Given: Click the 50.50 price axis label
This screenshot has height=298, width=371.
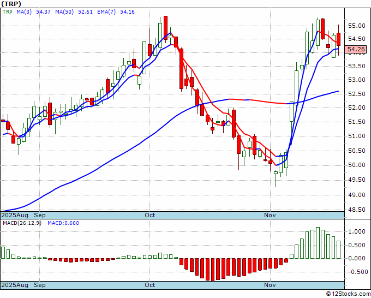Looking at the screenshot, I should click(x=357, y=151).
